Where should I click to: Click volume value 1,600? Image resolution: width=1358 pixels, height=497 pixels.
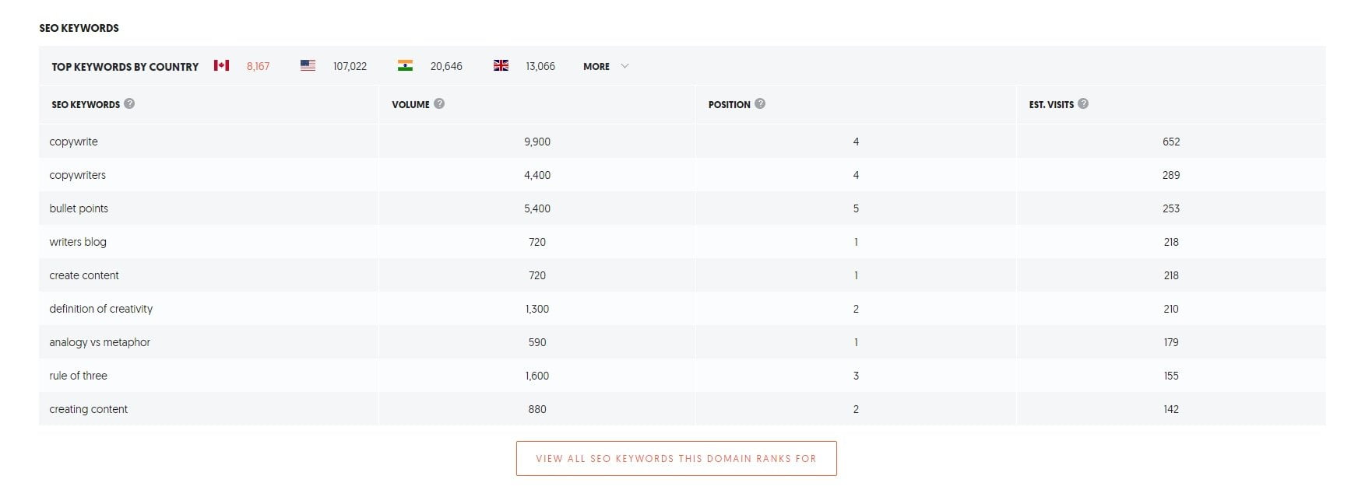[537, 376]
